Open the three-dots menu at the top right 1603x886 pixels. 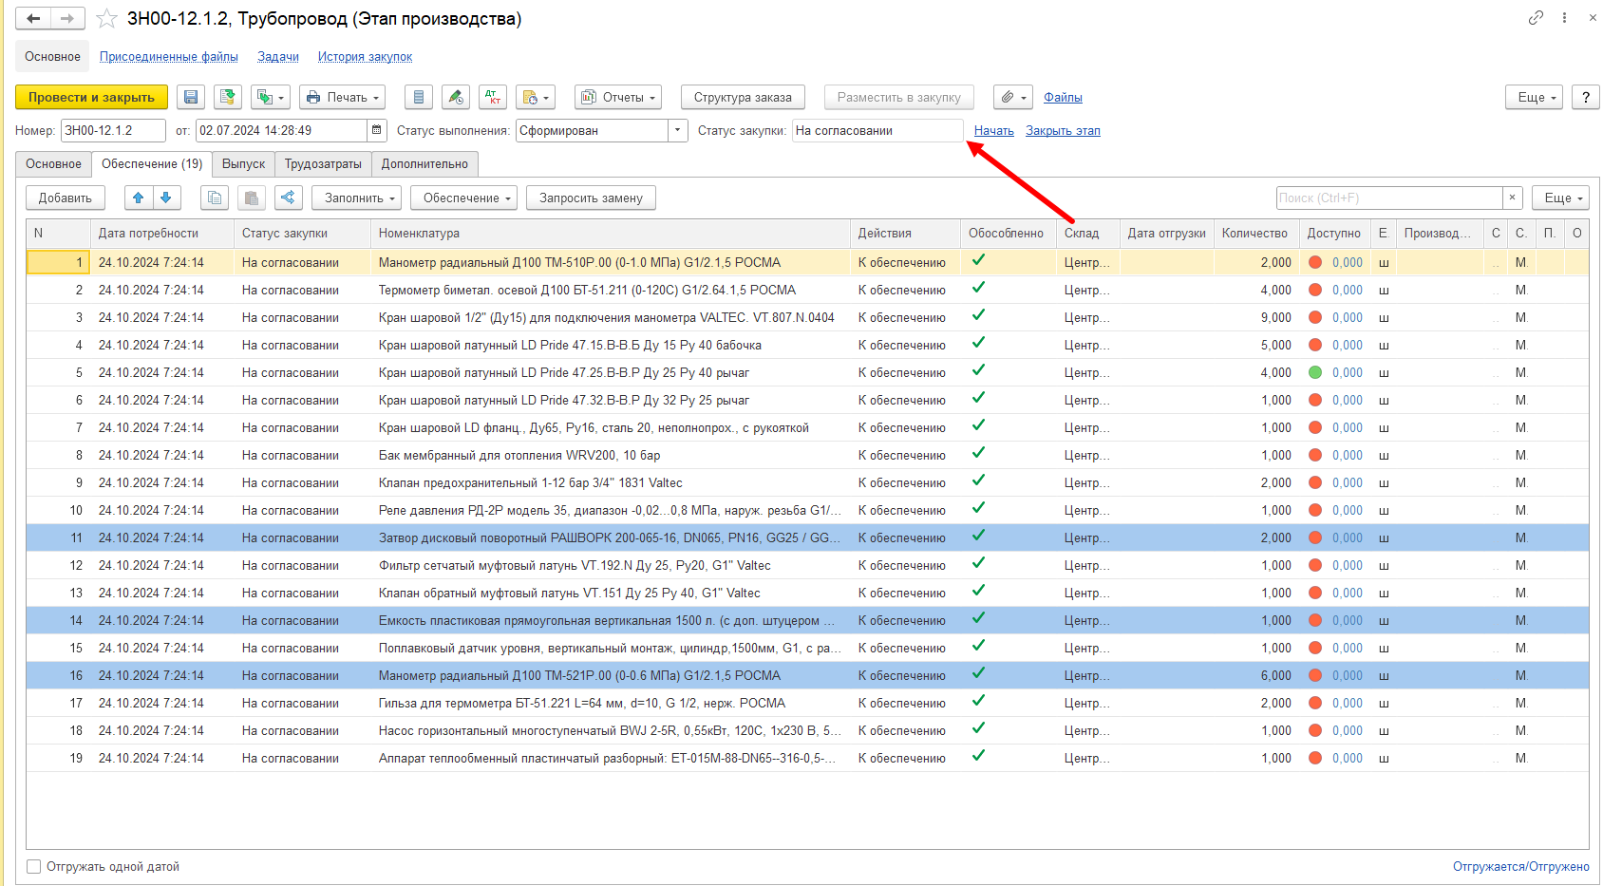[x=1564, y=18]
